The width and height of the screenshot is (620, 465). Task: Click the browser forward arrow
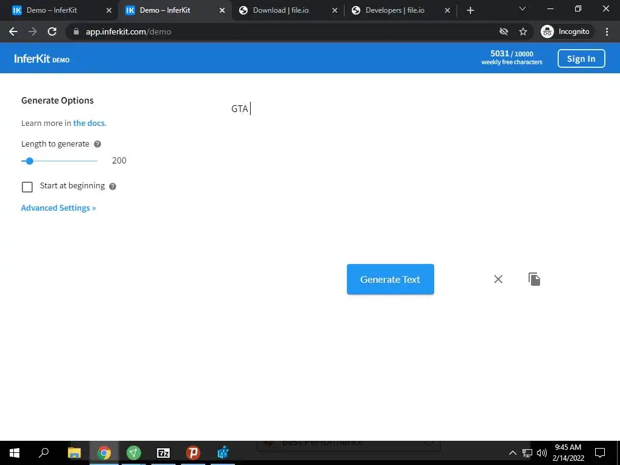33,31
